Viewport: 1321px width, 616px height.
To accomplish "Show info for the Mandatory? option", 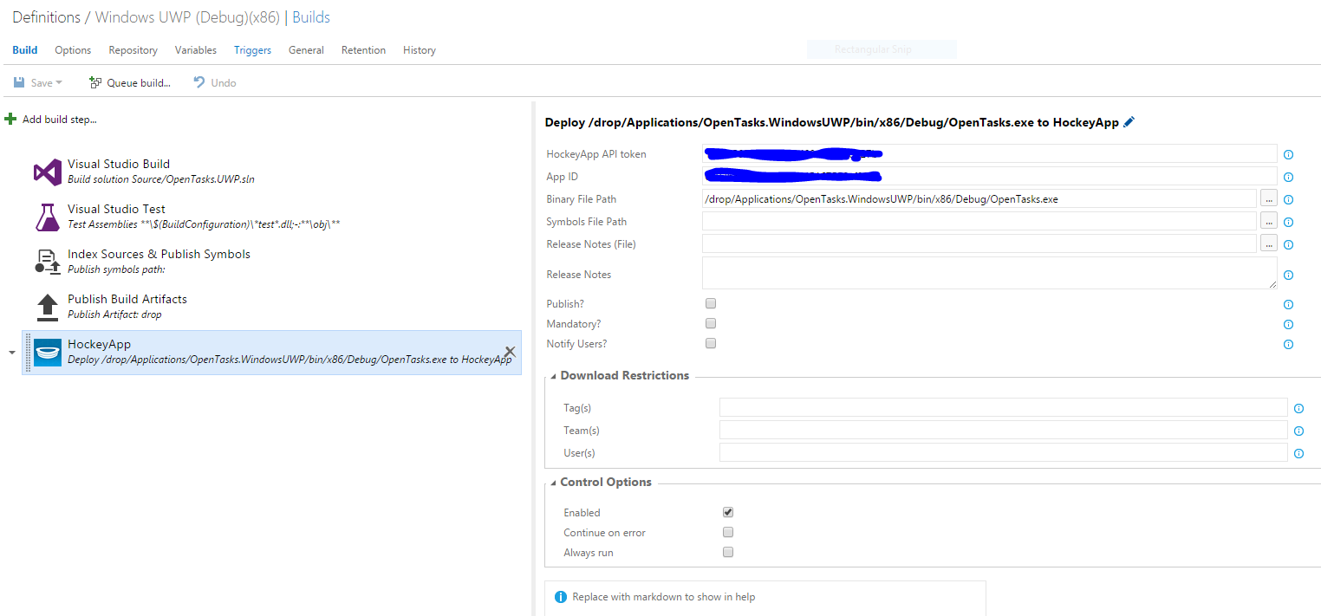I will 1288,325.
